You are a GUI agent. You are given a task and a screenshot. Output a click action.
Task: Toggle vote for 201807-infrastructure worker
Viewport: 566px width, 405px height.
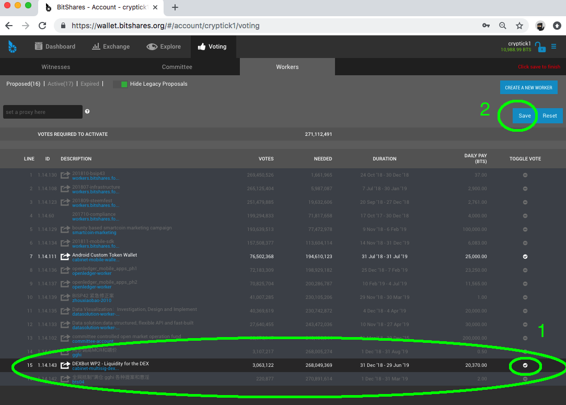[x=525, y=189]
